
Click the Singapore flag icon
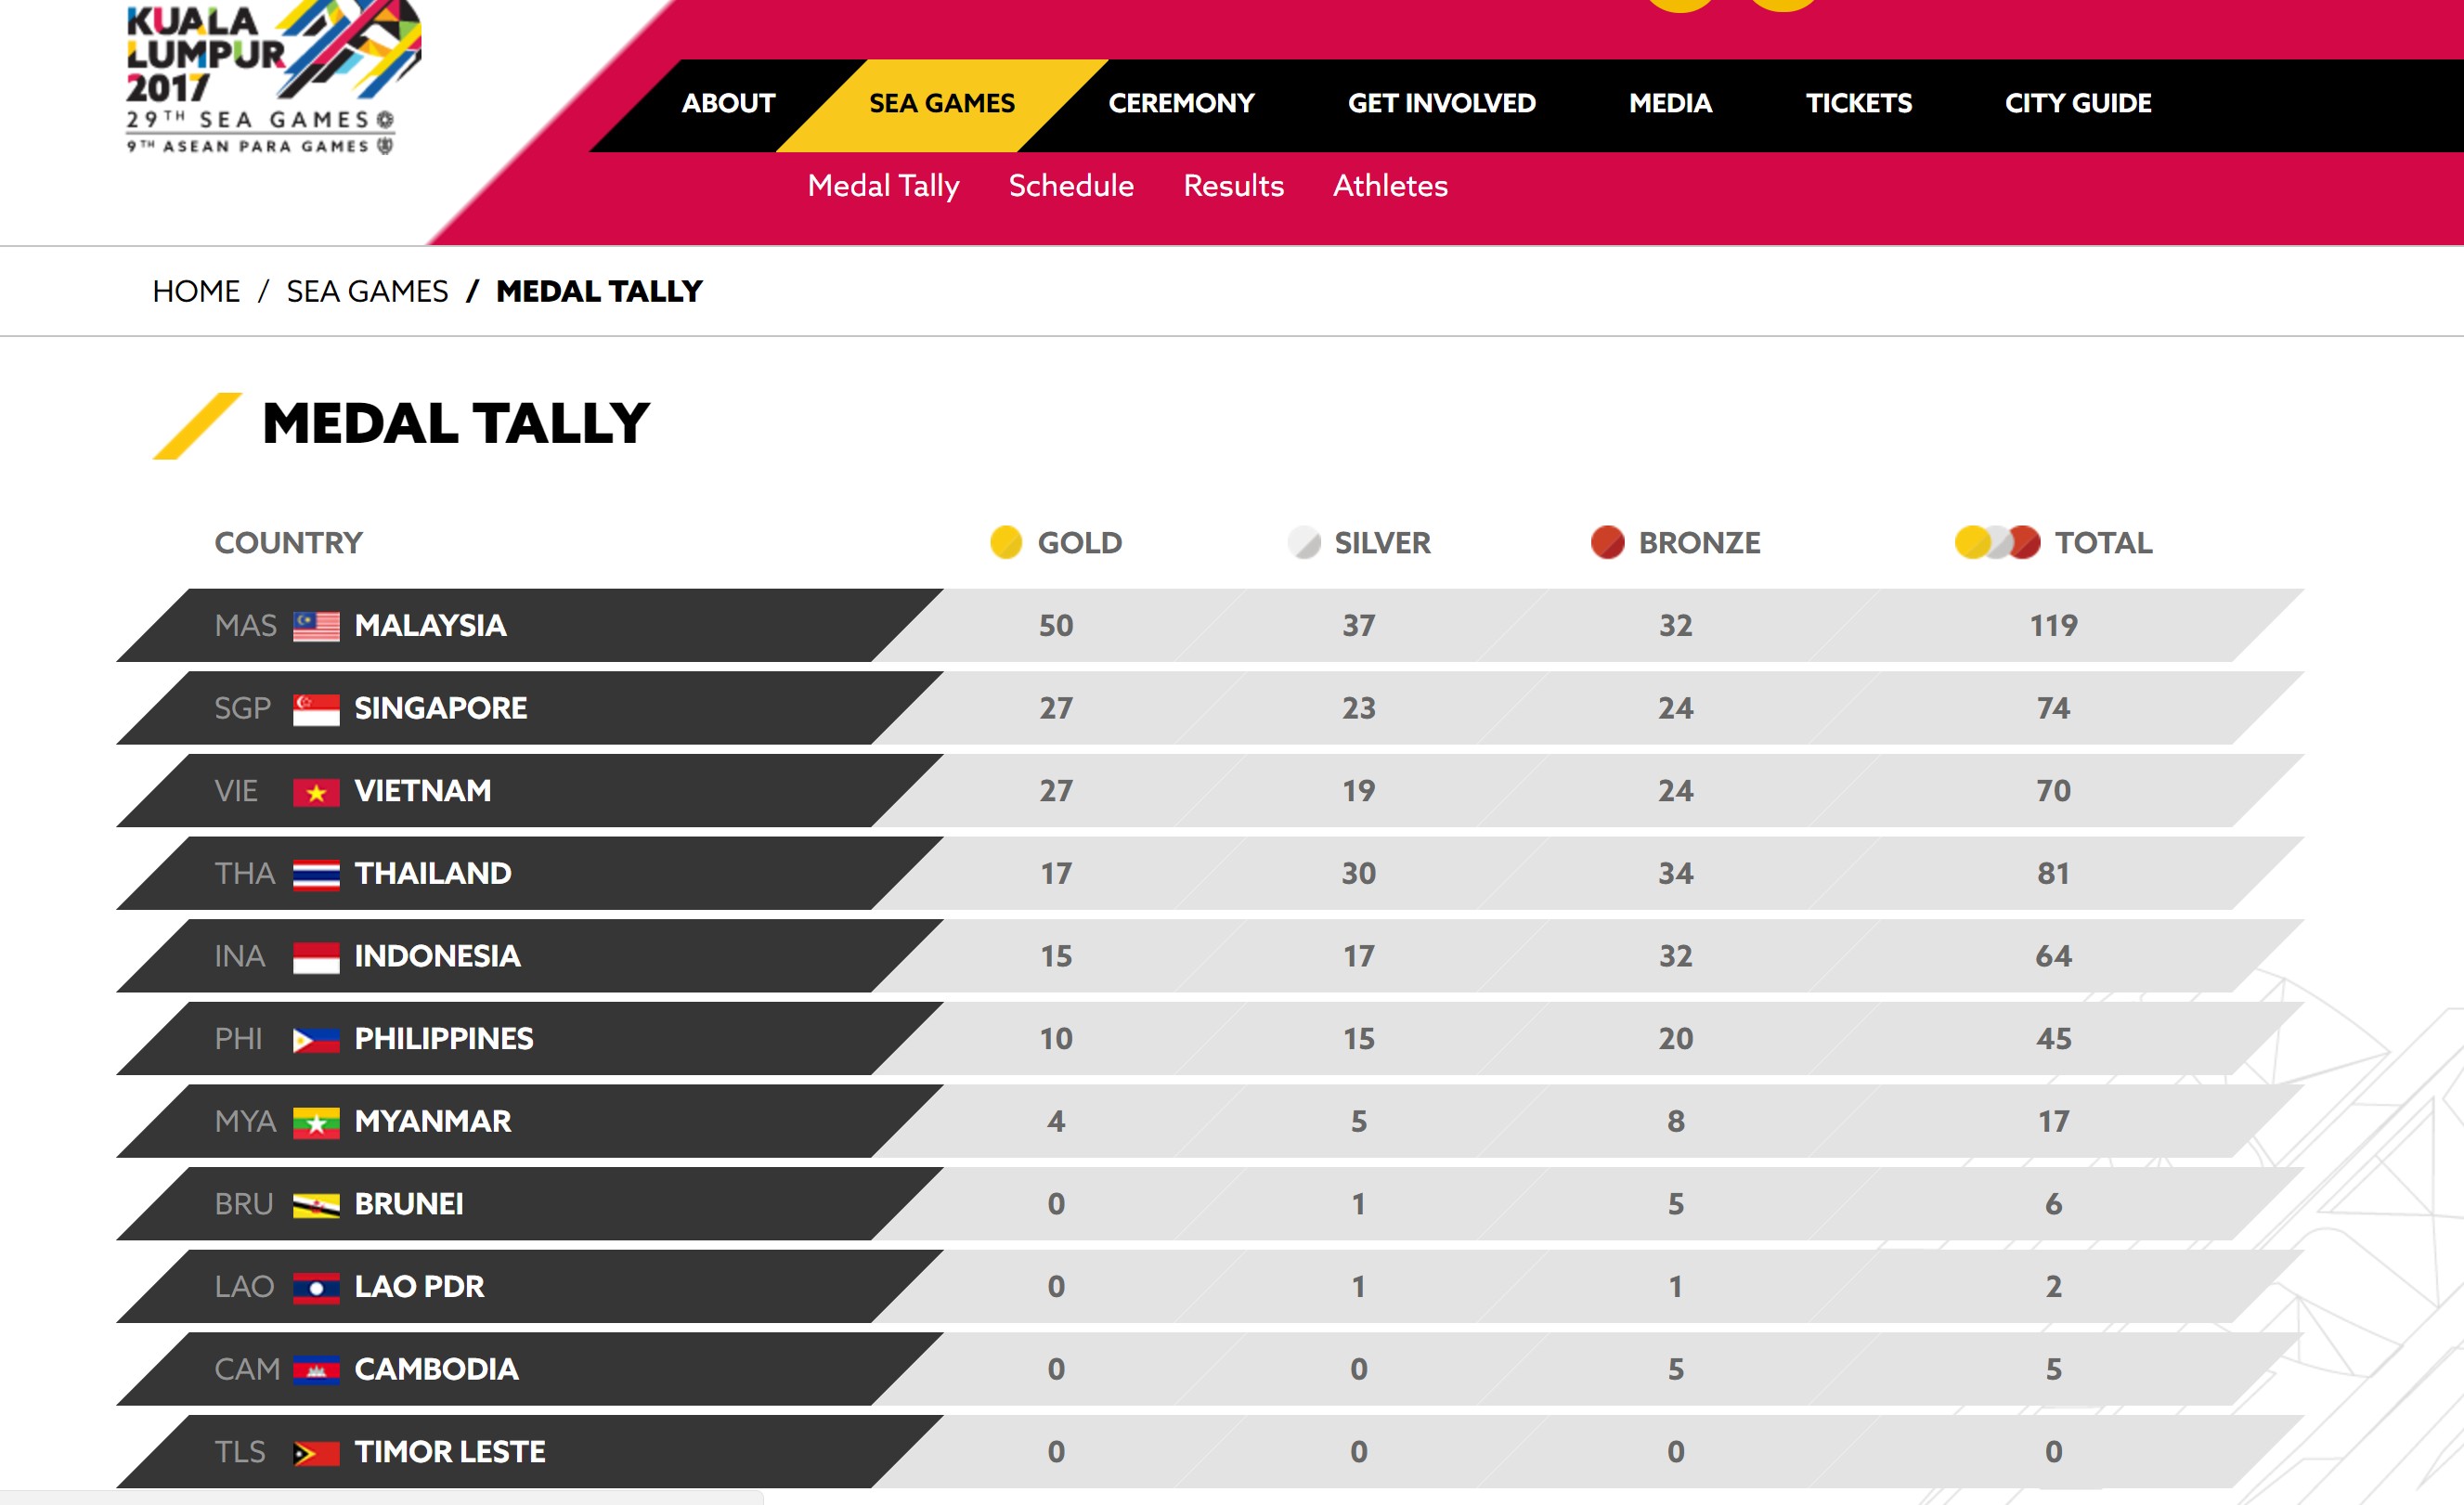click(x=316, y=709)
